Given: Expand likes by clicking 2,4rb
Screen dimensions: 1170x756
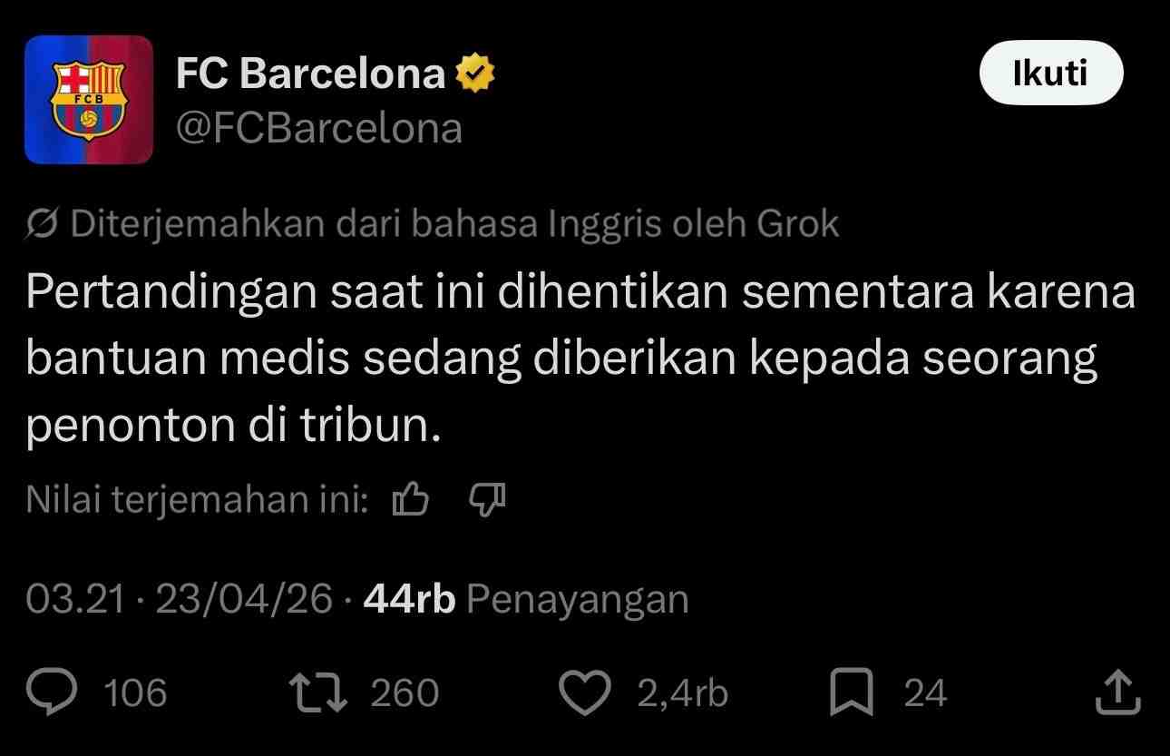Looking at the screenshot, I should click(x=678, y=692).
